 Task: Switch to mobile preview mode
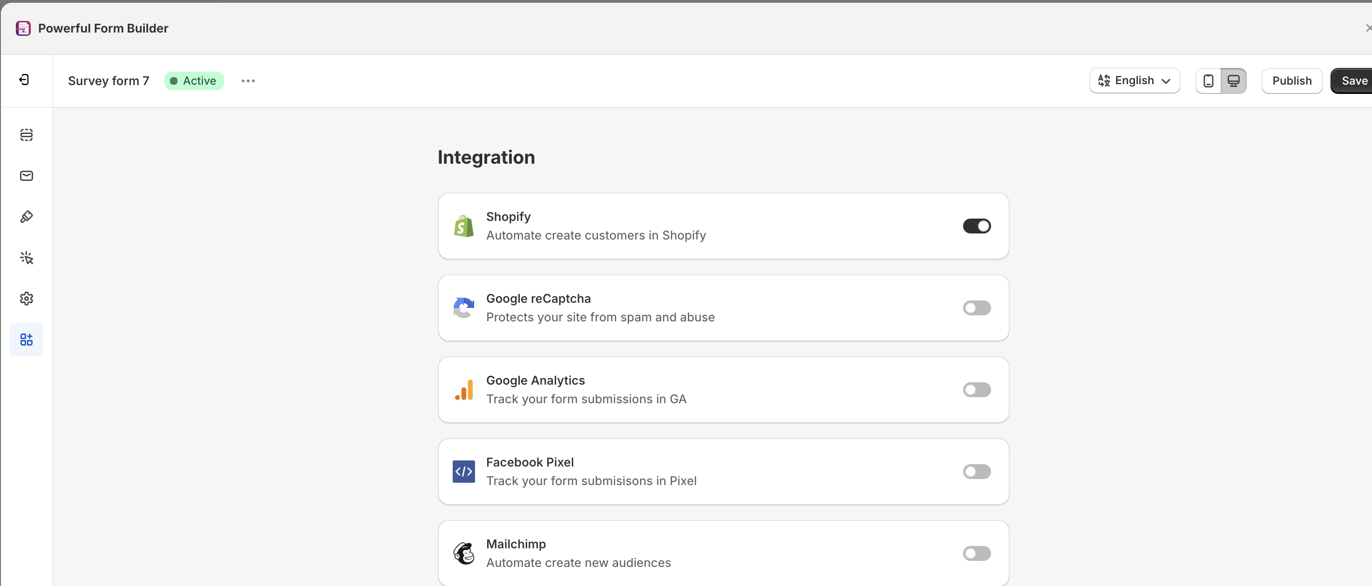1208,80
